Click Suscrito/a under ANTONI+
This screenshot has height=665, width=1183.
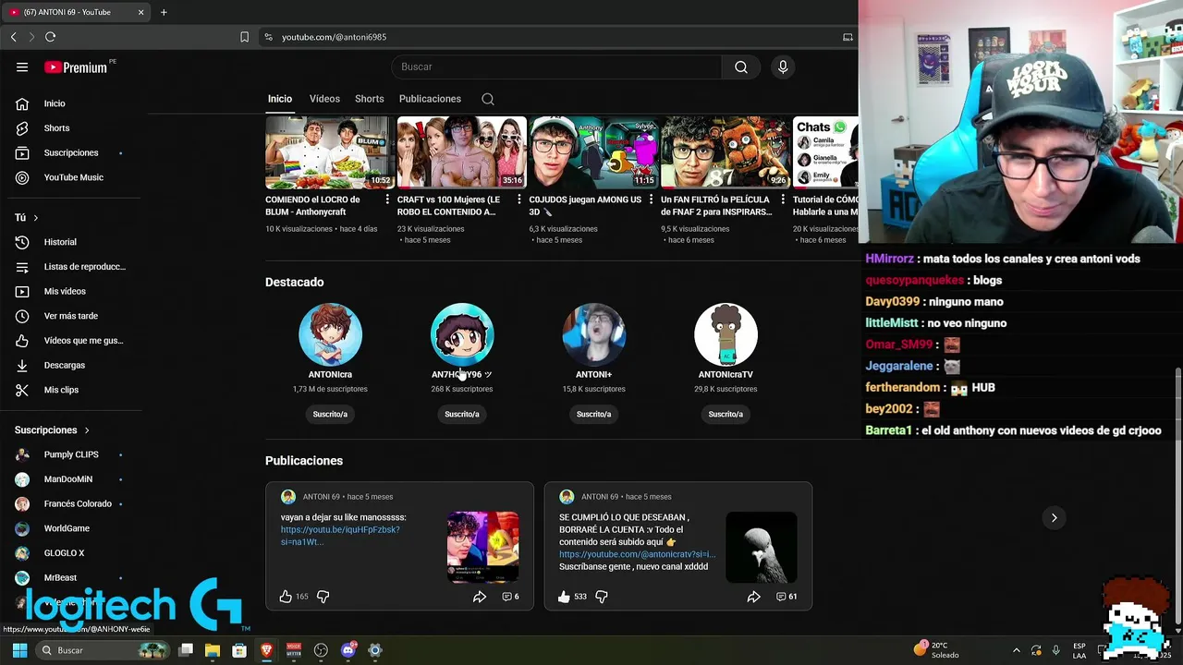(593, 415)
